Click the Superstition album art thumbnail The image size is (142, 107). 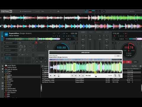pyautogui.click(x=6, y=34)
